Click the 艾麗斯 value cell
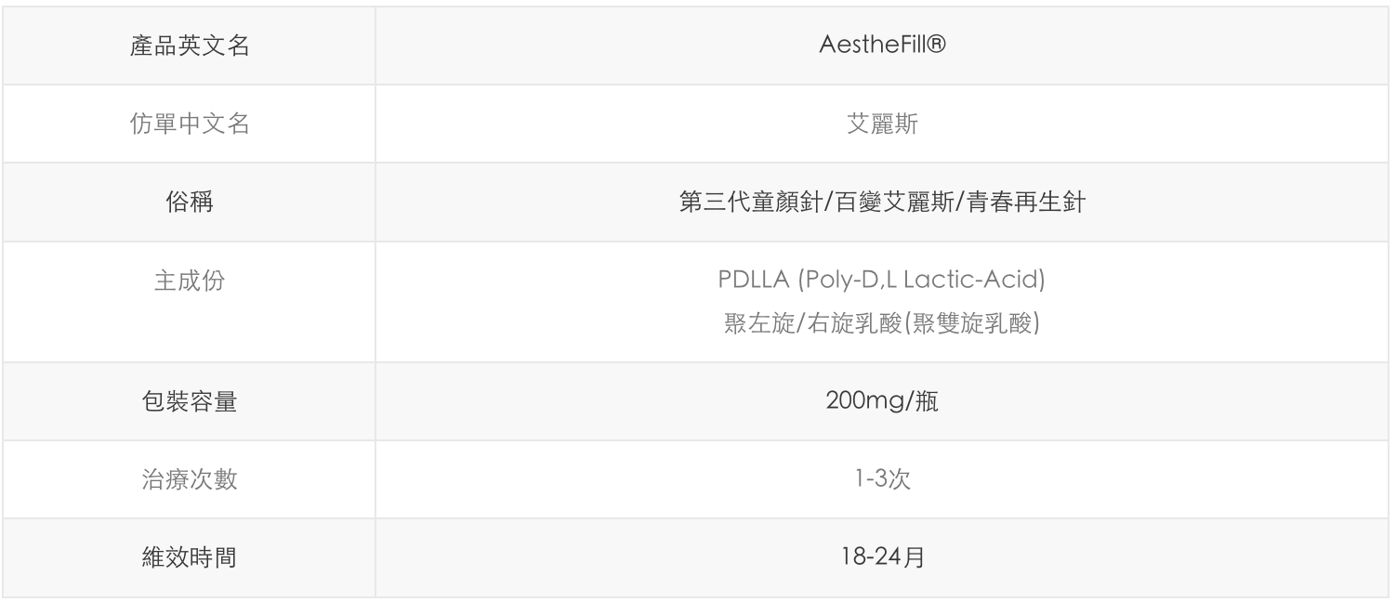 [881, 124]
